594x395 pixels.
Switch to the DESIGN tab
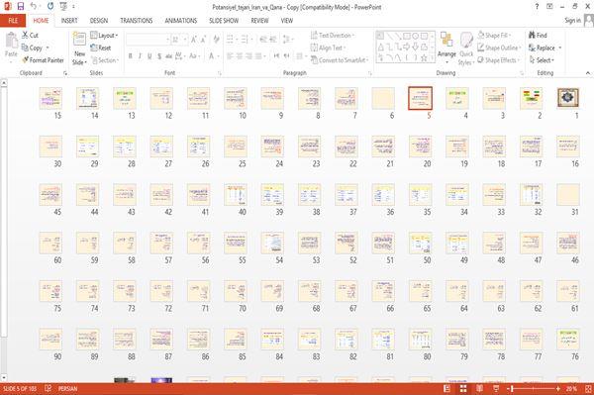[x=98, y=21]
